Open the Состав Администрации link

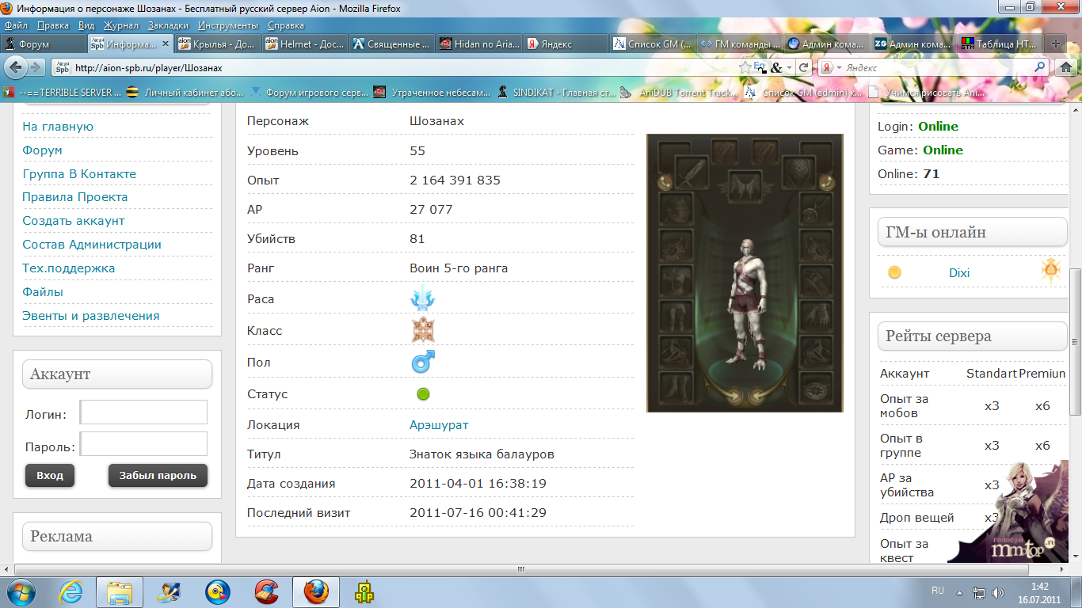pos(92,245)
